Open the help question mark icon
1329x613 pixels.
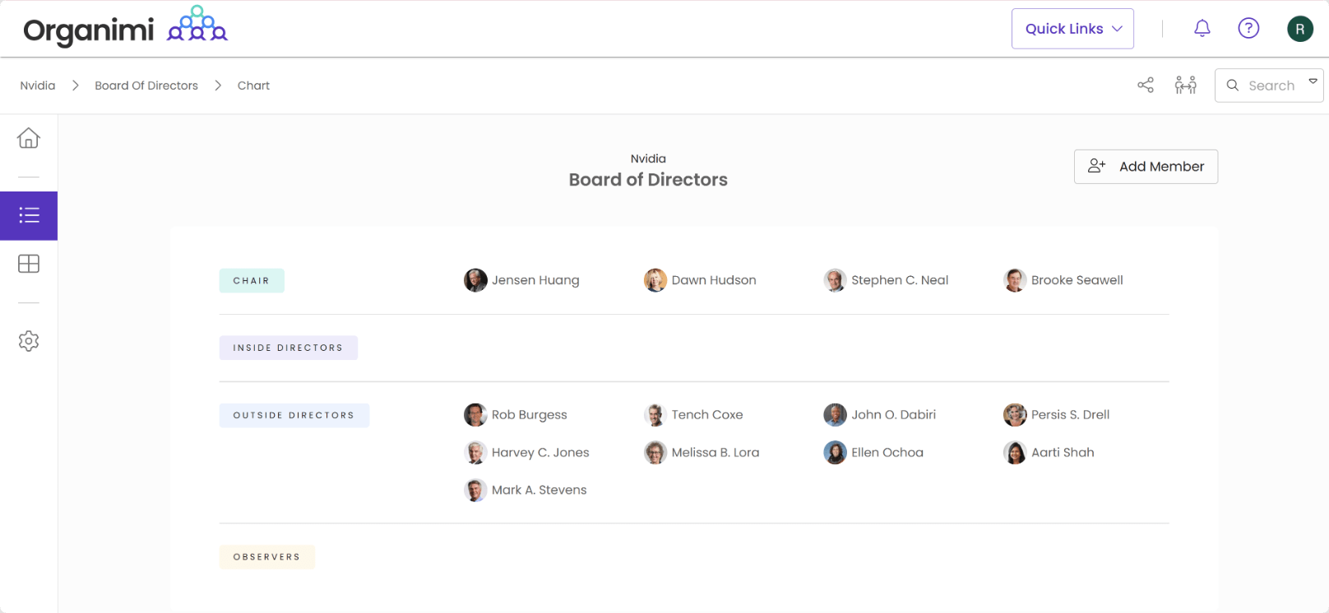point(1248,29)
